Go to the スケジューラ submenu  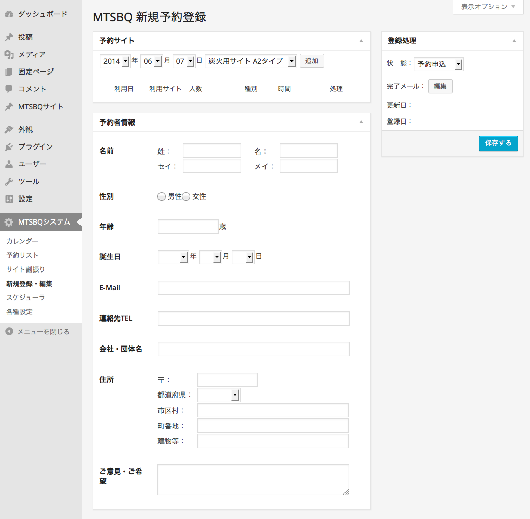[x=25, y=298]
